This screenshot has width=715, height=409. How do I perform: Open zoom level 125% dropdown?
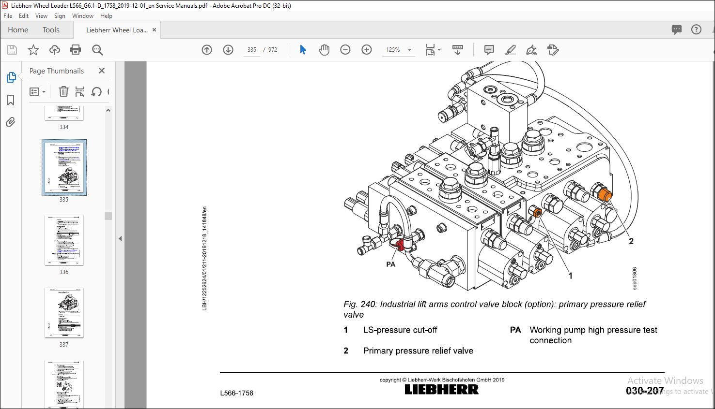(399, 50)
